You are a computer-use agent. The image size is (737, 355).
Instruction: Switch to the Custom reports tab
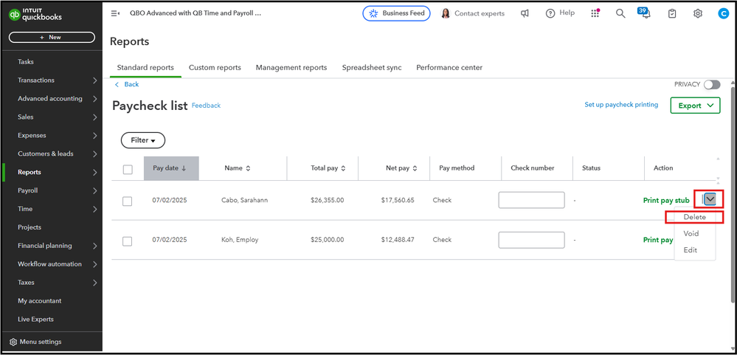pyautogui.click(x=215, y=67)
